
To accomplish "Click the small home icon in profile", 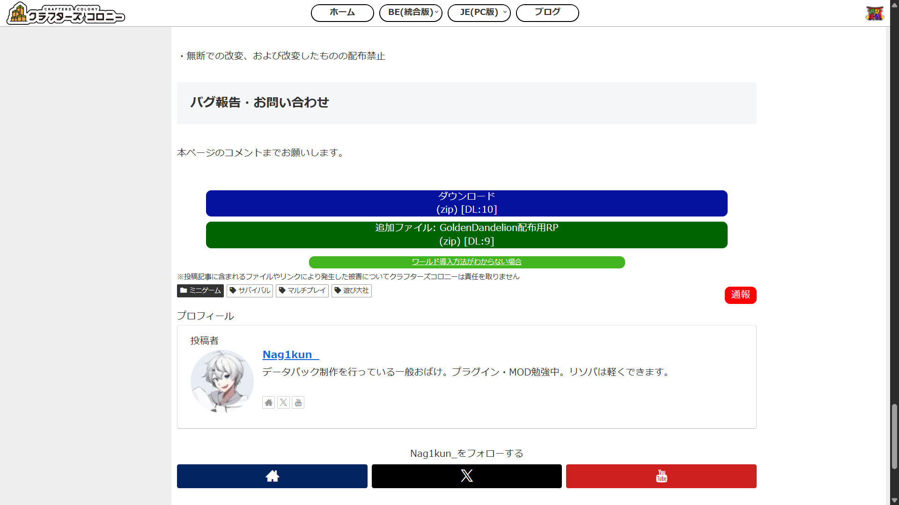I will tap(268, 403).
